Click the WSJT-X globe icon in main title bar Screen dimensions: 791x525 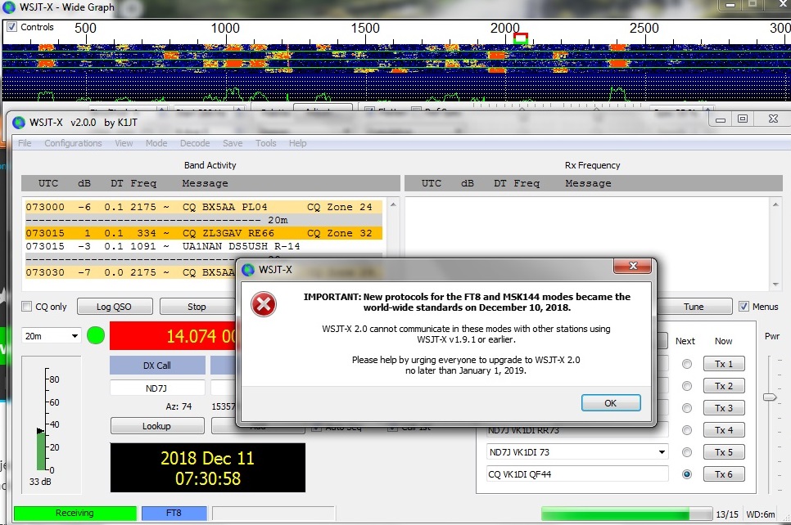[19, 123]
